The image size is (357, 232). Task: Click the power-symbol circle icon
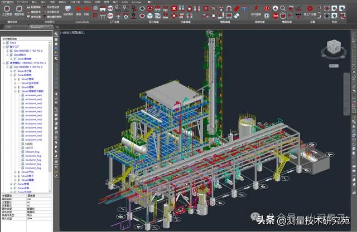pyautogui.click(x=283, y=16)
